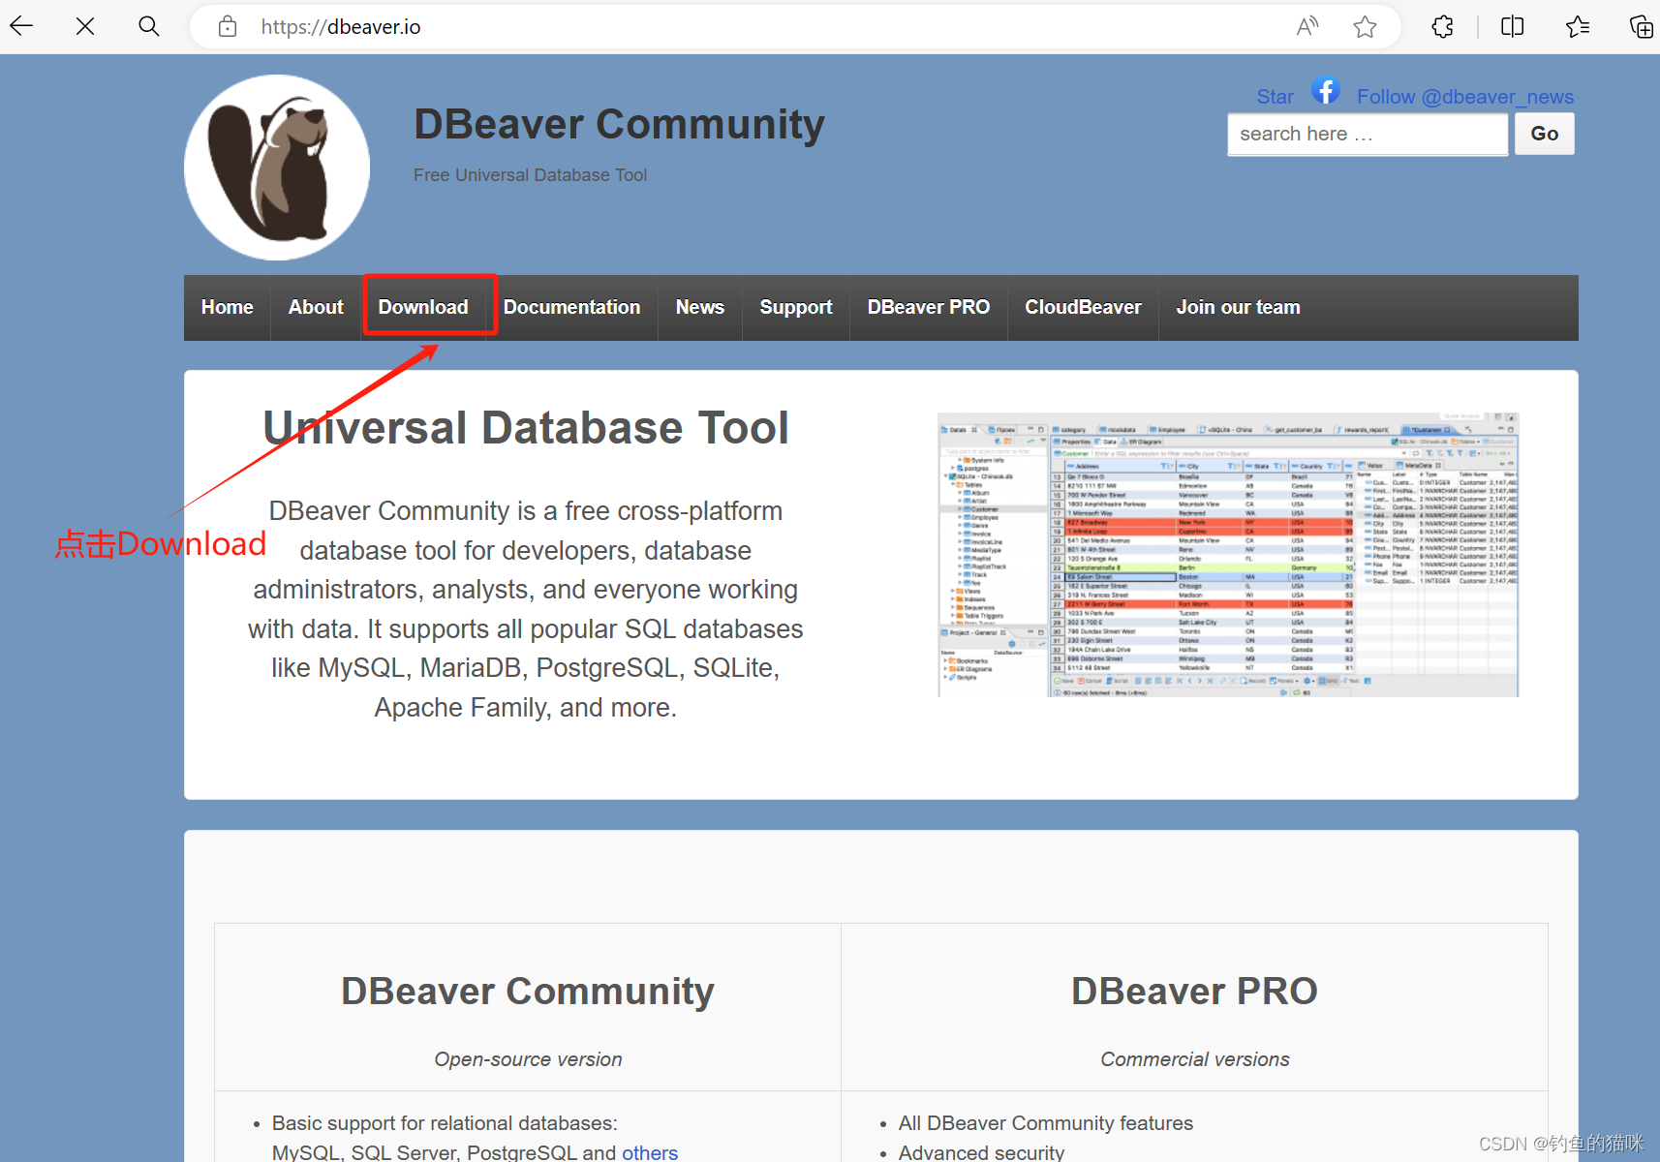The height and width of the screenshot is (1162, 1660).
Task: Open the Home menu item
Action: coord(228,307)
